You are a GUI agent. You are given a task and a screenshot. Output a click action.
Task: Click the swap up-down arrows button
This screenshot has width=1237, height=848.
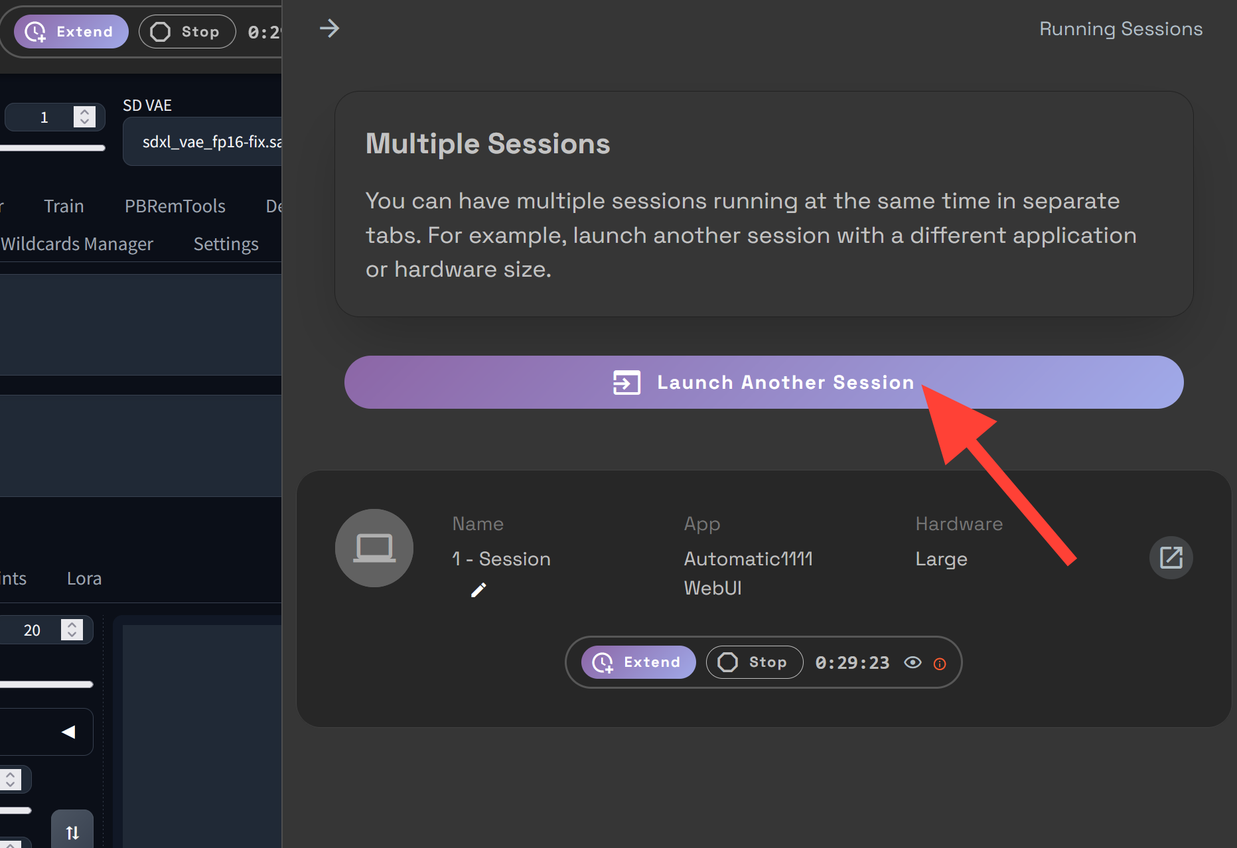(72, 832)
